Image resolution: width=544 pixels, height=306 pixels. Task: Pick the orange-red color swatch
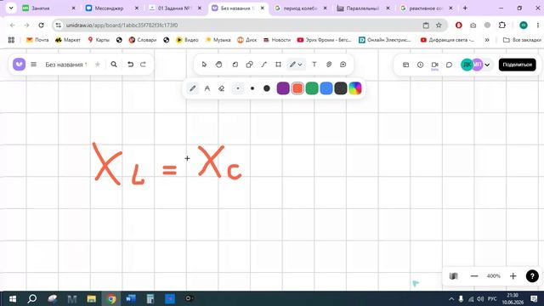(297, 88)
